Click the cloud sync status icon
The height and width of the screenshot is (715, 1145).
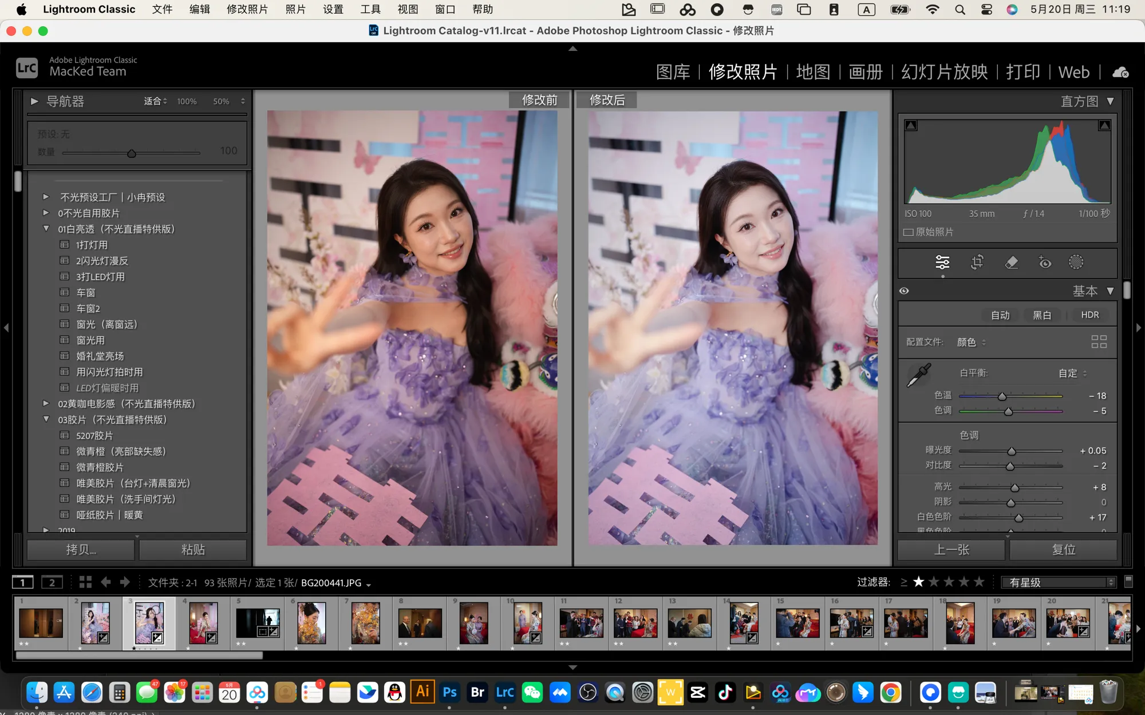click(1120, 72)
